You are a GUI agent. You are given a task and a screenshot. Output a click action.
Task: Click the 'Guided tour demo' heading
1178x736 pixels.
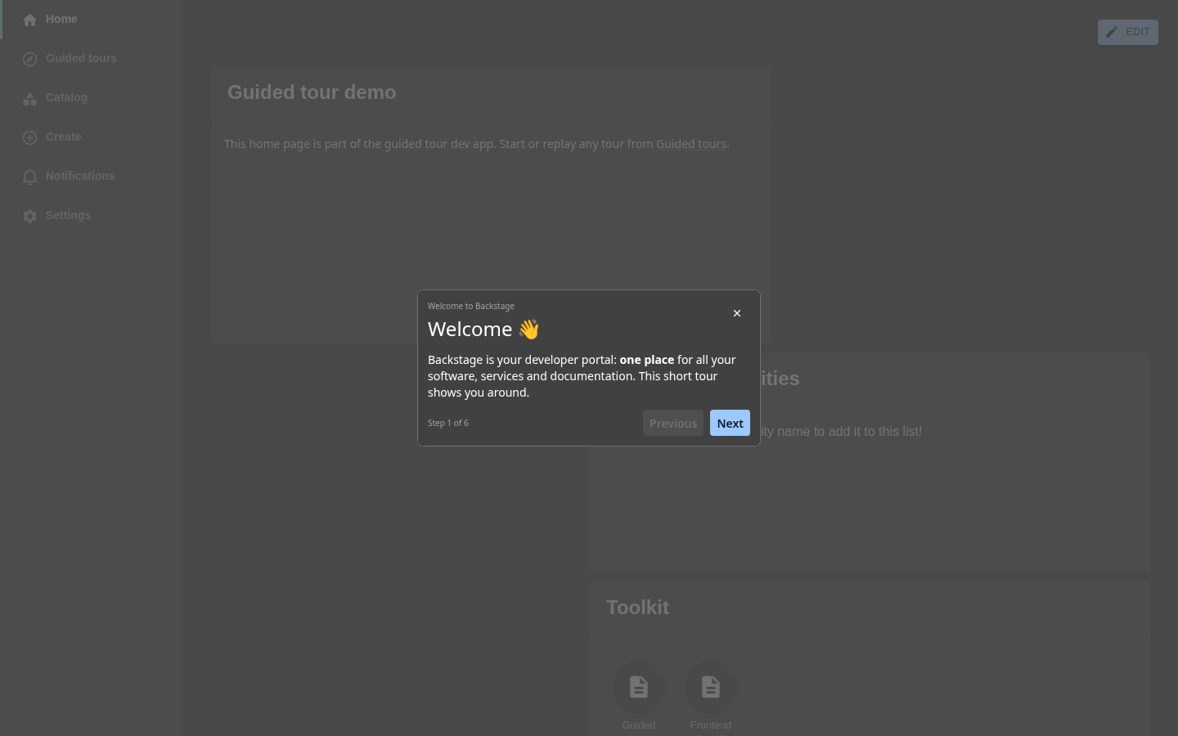[312, 92]
